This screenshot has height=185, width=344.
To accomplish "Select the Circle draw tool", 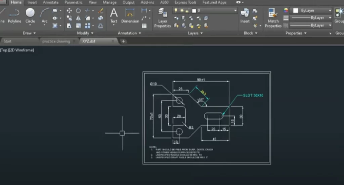I will 30,15.
